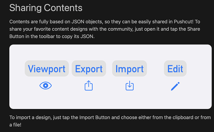214x132 pixels.
Task: Select the Edit label button
Action: (x=175, y=68)
